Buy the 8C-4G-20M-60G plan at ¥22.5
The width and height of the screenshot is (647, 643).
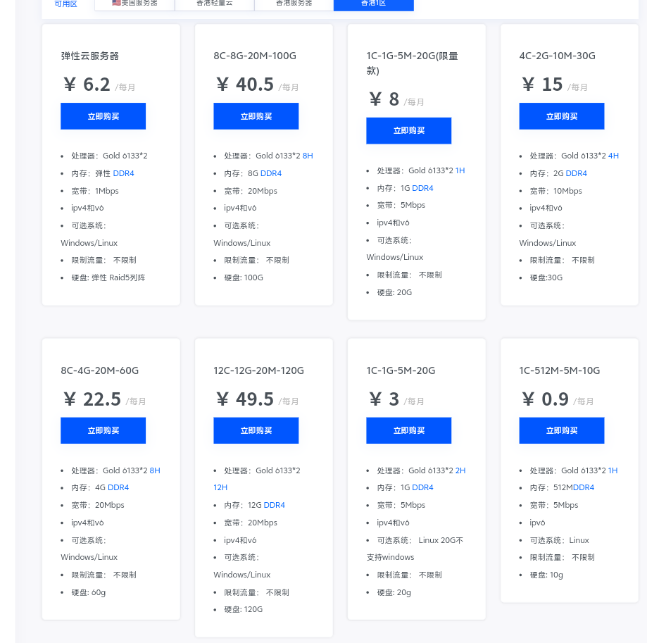(x=103, y=430)
